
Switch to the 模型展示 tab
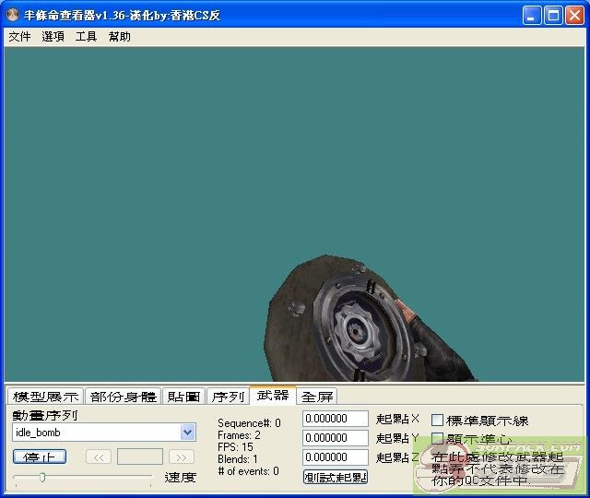[46, 397]
